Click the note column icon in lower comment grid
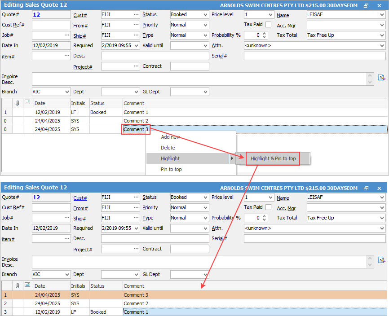 point(27,285)
